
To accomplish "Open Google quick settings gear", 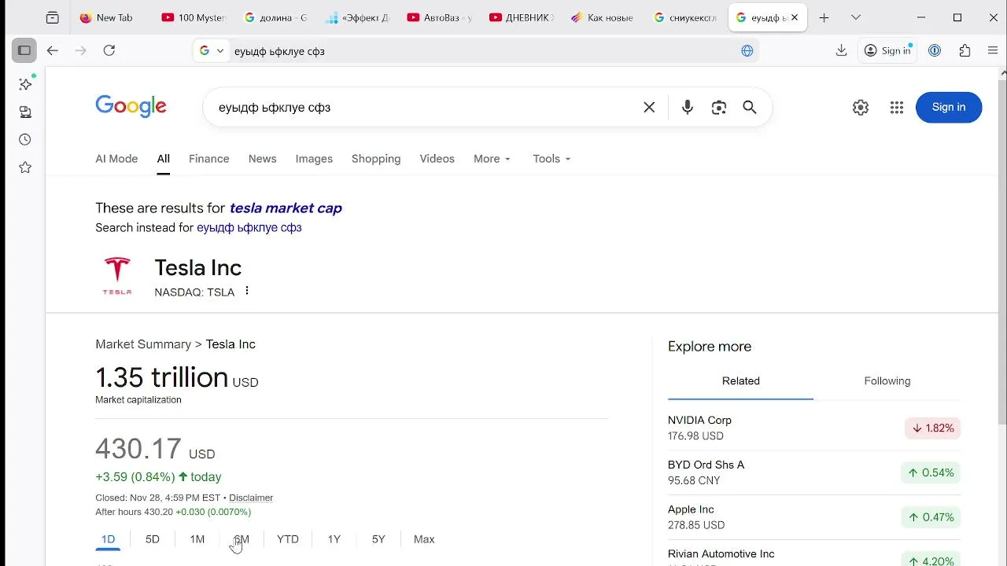I will pyautogui.click(x=861, y=108).
